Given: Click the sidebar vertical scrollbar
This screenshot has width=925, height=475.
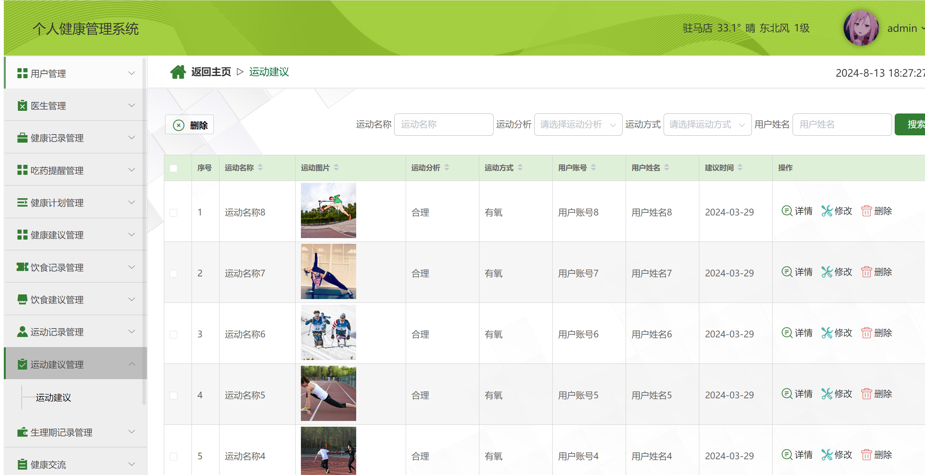Looking at the screenshot, I should (144, 231).
